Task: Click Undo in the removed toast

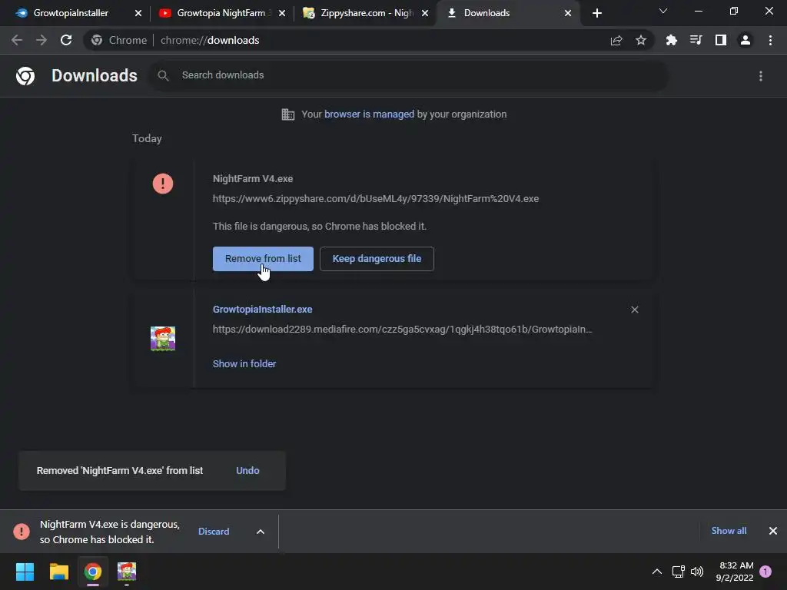Action: click(x=247, y=471)
